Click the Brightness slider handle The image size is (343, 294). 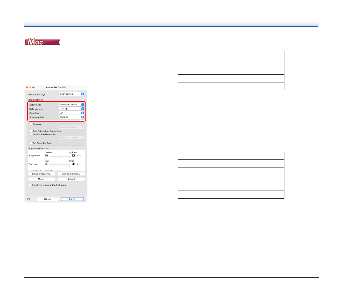[60, 156]
